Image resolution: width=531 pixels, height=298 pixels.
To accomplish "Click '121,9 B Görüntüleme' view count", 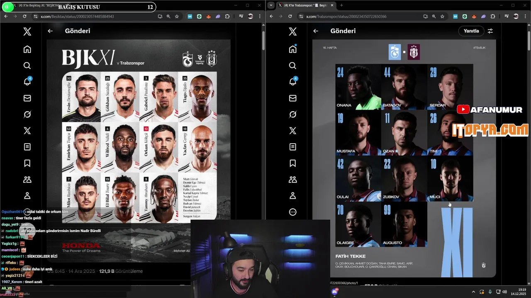I will 121,271.
